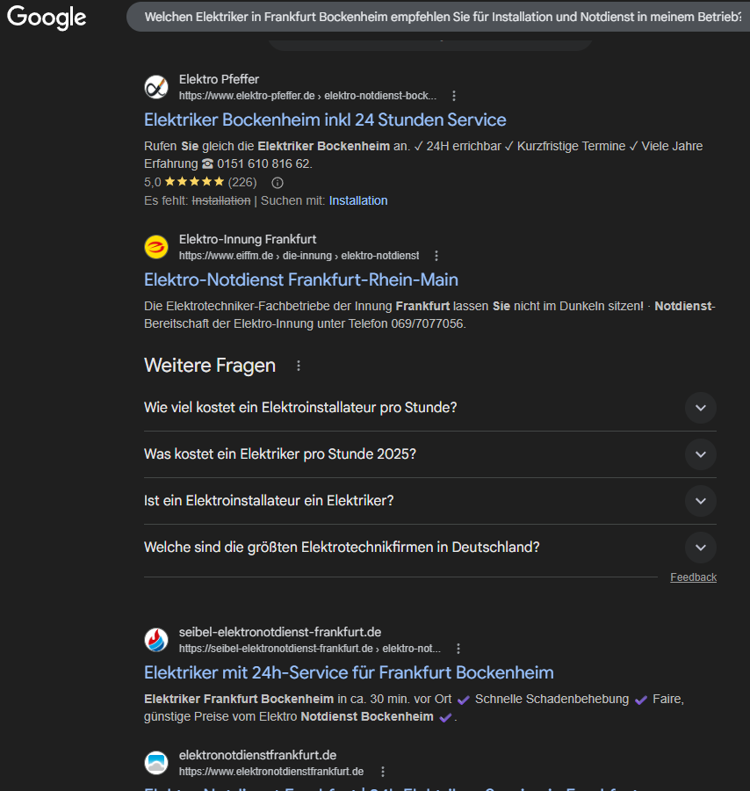Open 'Elektriker Bockenheim inkl 24 Stunden Service'
Image resolution: width=750 pixels, height=791 pixels.
[325, 120]
